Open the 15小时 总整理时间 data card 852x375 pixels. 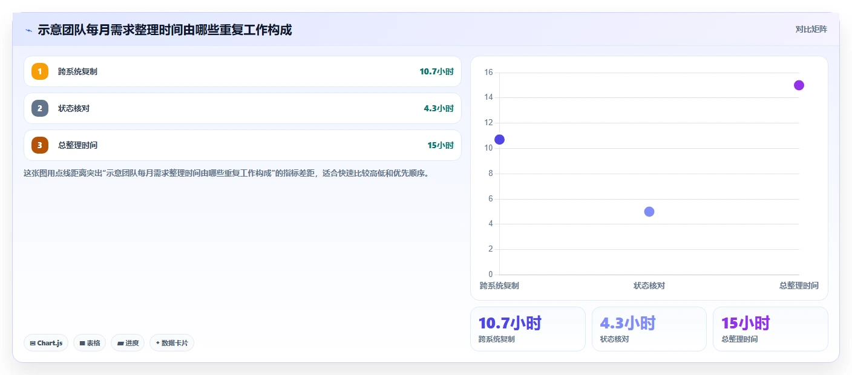pos(770,329)
